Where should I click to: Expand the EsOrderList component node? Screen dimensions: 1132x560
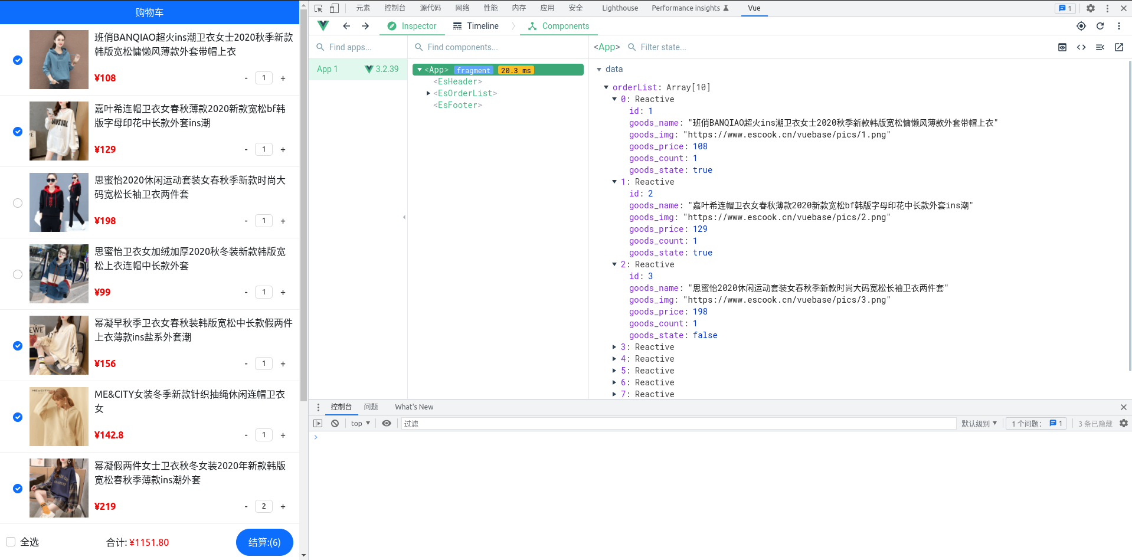pyautogui.click(x=428, y=93)
